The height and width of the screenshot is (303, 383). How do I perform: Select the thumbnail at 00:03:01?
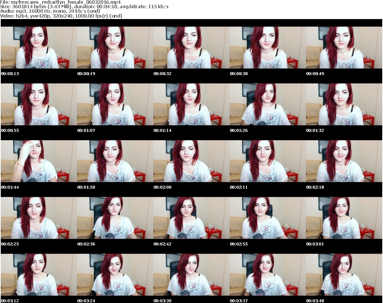click(344, 218)
